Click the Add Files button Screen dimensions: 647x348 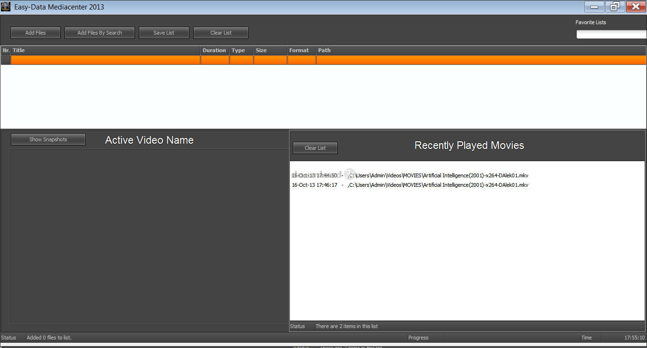[36, 33]
